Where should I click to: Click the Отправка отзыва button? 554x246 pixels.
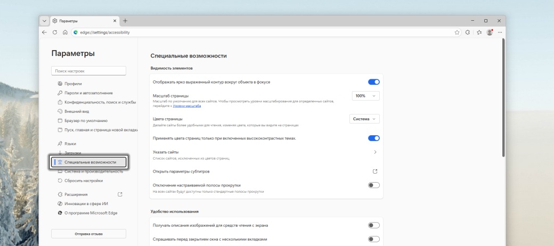click(x=88, y=234)
